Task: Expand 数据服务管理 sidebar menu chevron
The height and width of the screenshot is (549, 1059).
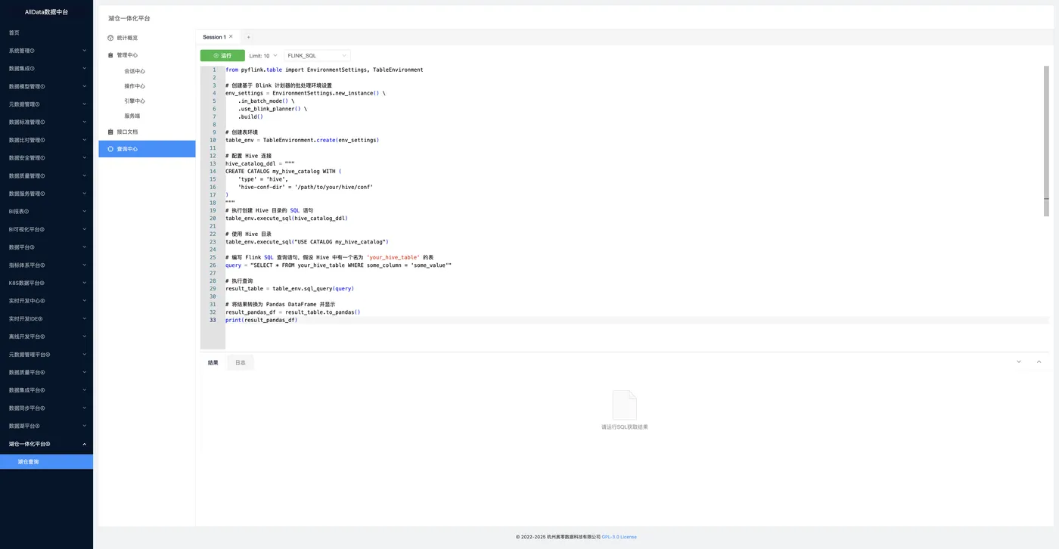Action: (x=84, y=194)
